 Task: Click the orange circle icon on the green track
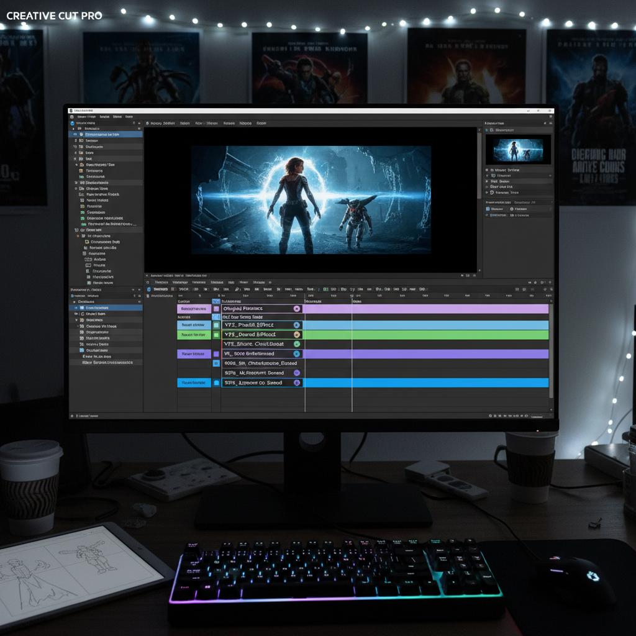pyautogui.click(x=296, y=334)
